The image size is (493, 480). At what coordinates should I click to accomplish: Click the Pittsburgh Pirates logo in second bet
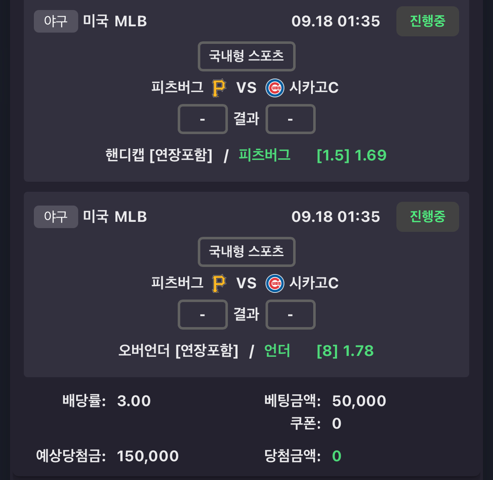click(219, 283)
